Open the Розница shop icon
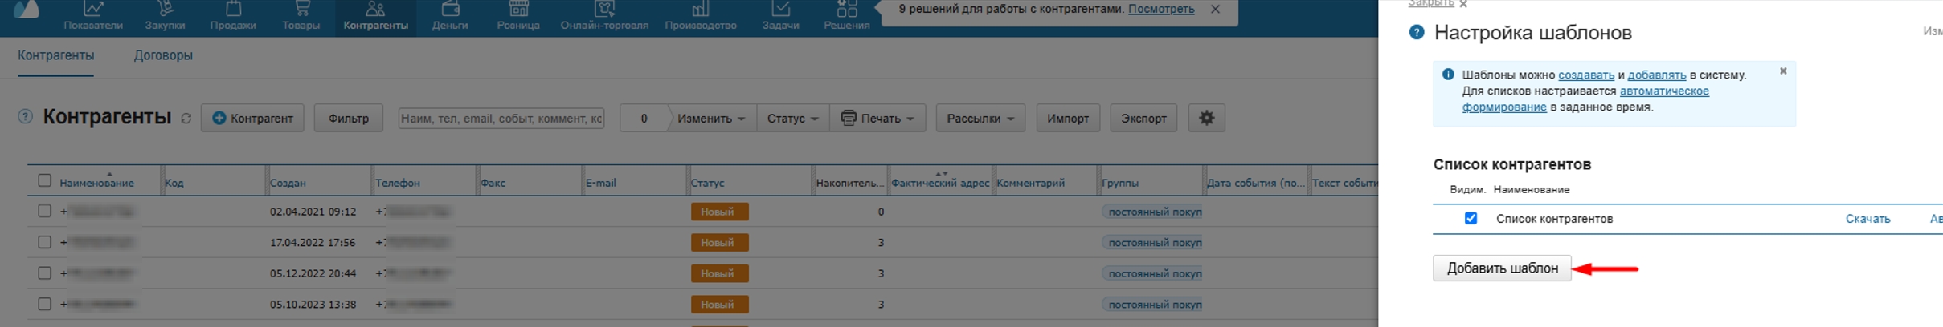 point(518,9)
